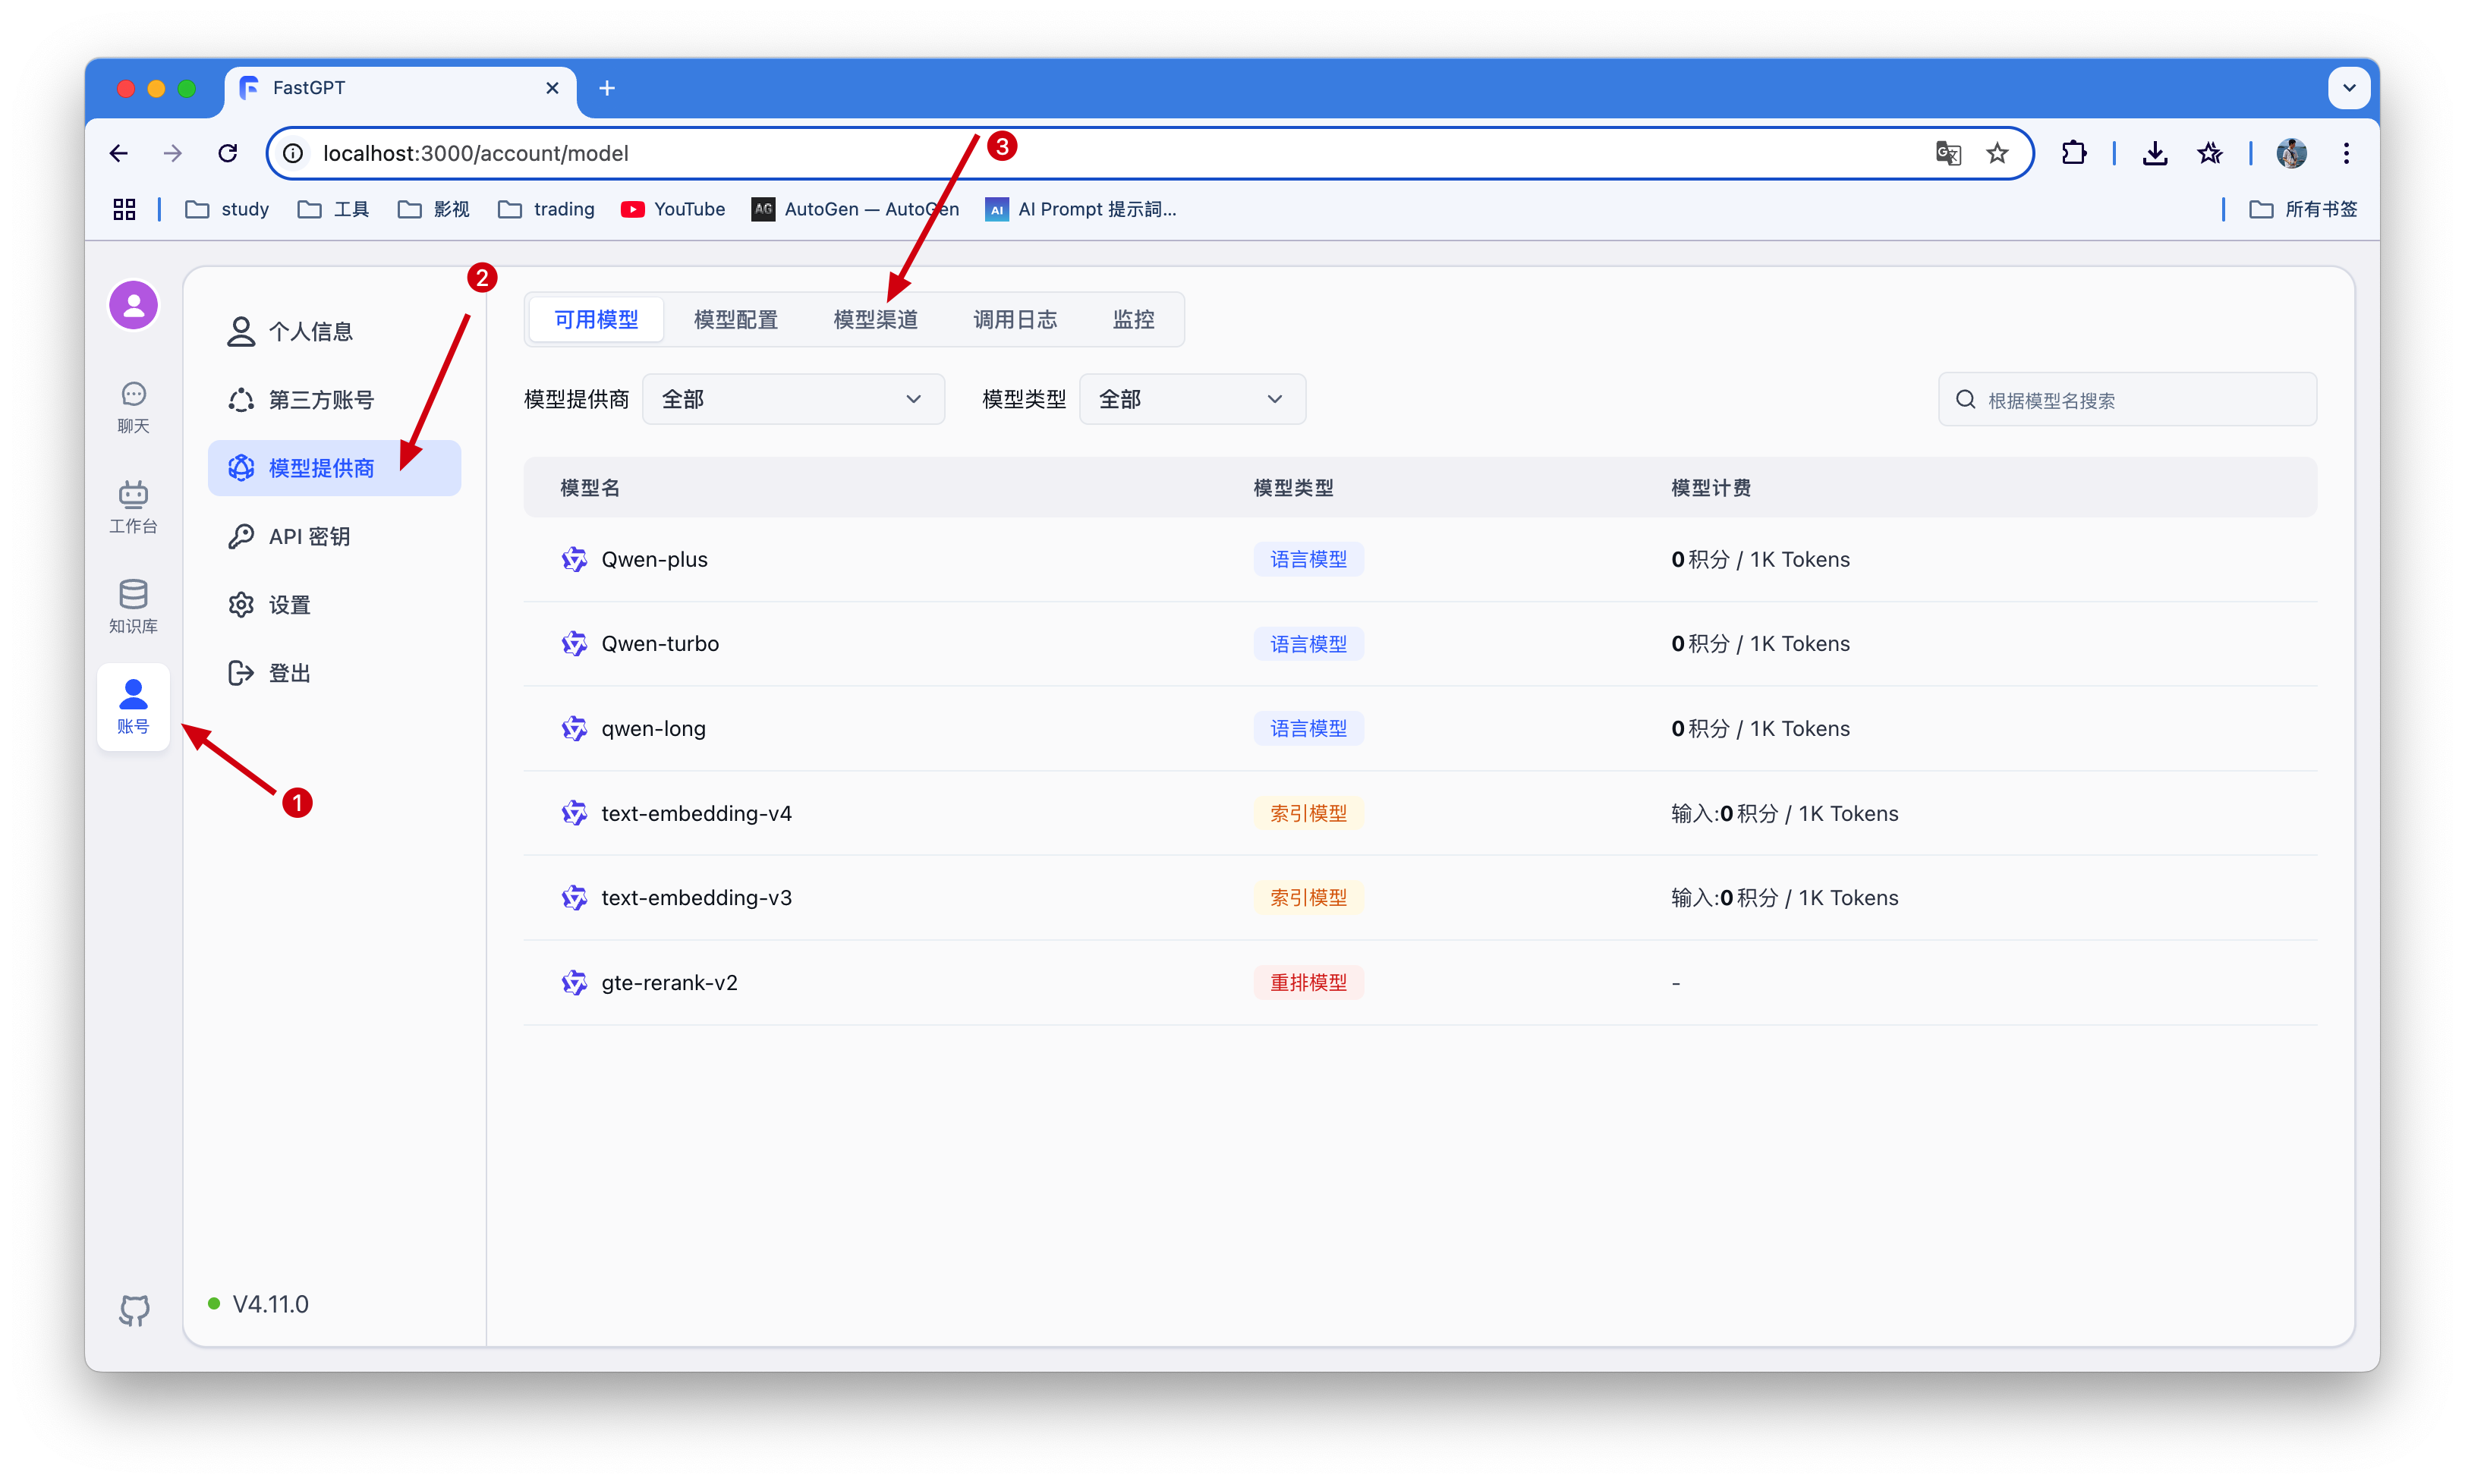Reload the page

pyautogui.click(x=228, y=153)
